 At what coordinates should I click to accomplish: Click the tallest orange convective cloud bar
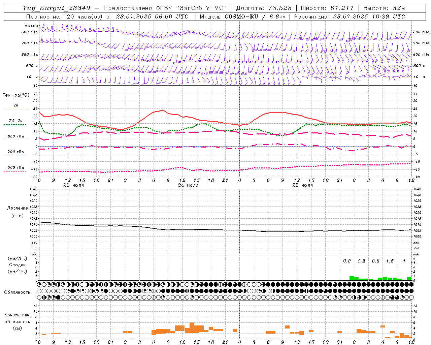point(192,327)
